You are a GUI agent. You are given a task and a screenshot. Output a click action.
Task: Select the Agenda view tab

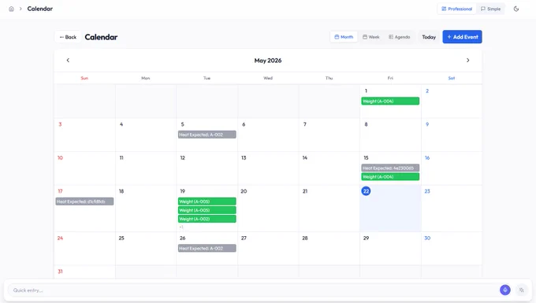pos(400,37)
